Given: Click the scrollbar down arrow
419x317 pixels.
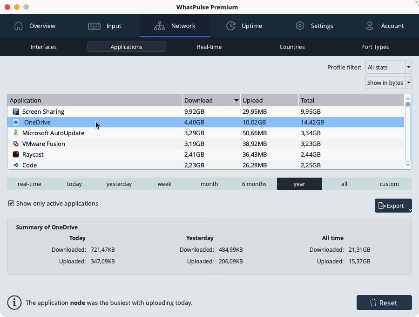Looking at the screenshot, I should point(407,165).
